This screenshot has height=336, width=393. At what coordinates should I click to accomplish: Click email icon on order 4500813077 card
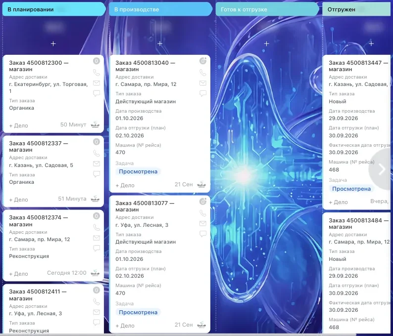[x=203, y=223]
